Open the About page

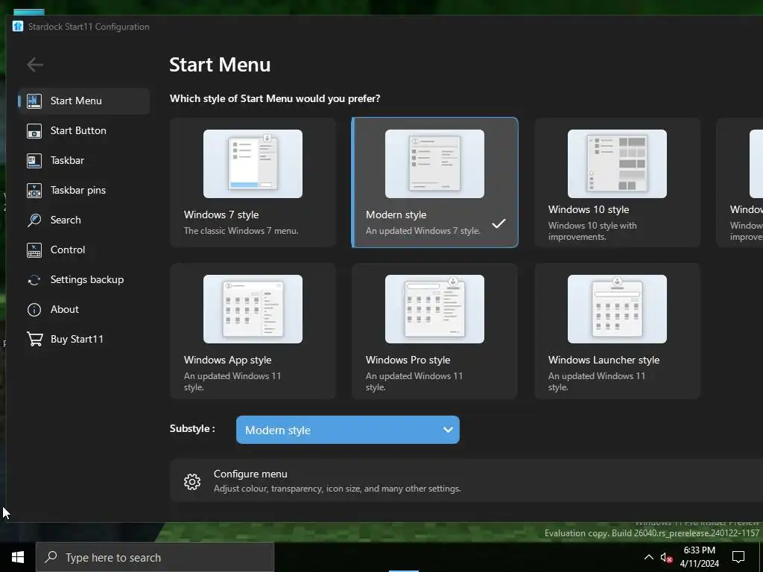(x=83, y=309)
